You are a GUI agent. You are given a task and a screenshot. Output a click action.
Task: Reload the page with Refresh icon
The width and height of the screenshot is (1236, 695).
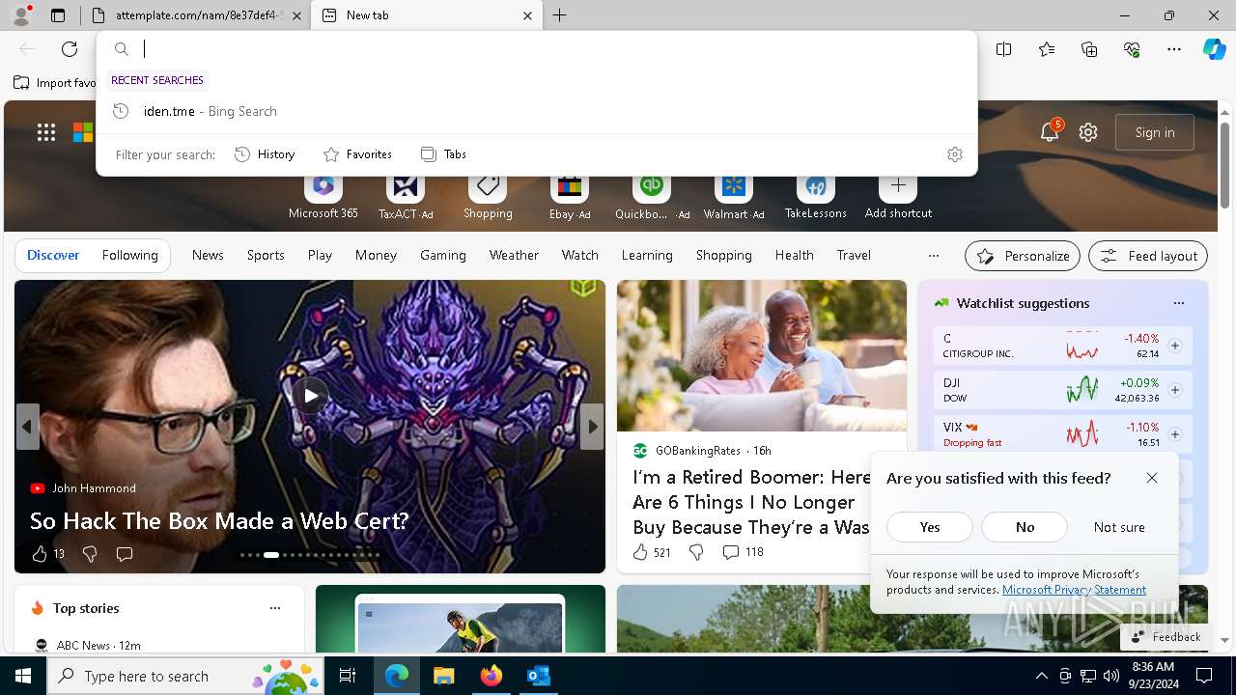[70, 49]
